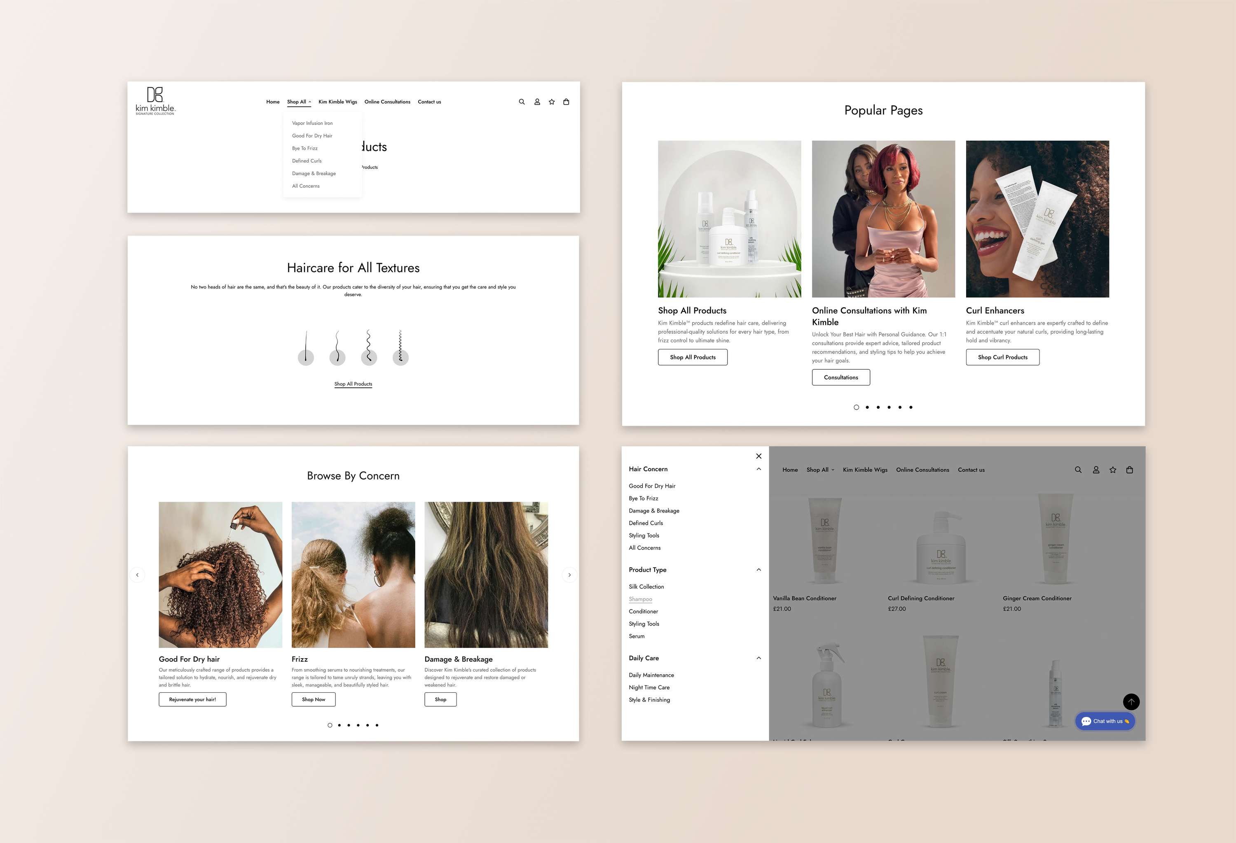Click previous arrow in Browse By Concern carousel
Image resolution: width=1236 pixels, height=843 pixels.
point(137,575)
